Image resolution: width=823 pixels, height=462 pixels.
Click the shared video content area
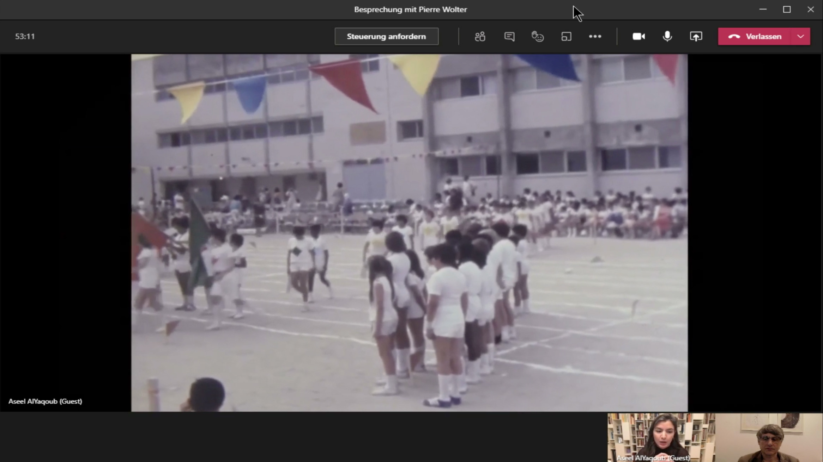tap(409, 232)
